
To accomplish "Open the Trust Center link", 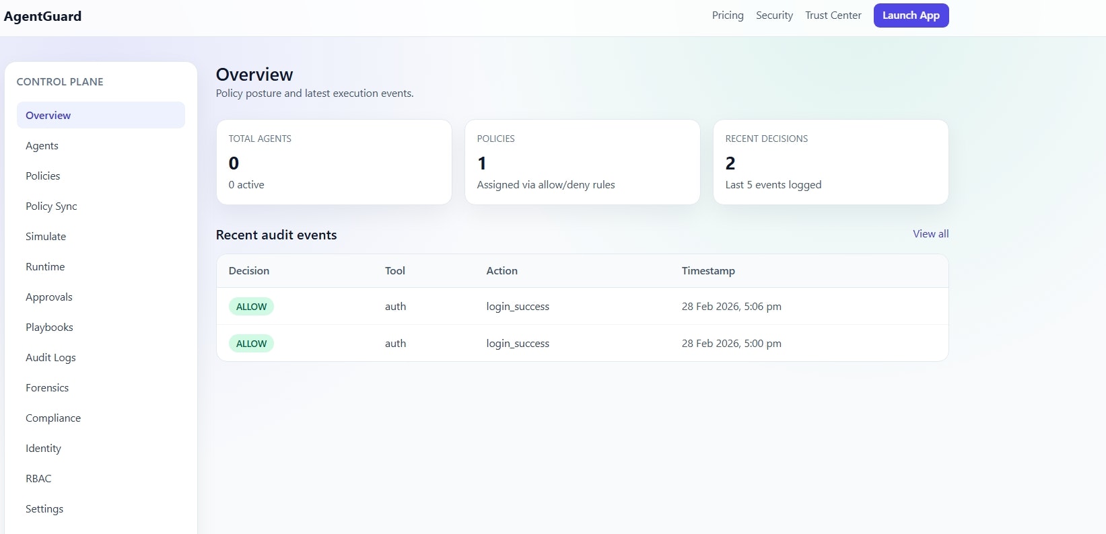I will 833,15.
